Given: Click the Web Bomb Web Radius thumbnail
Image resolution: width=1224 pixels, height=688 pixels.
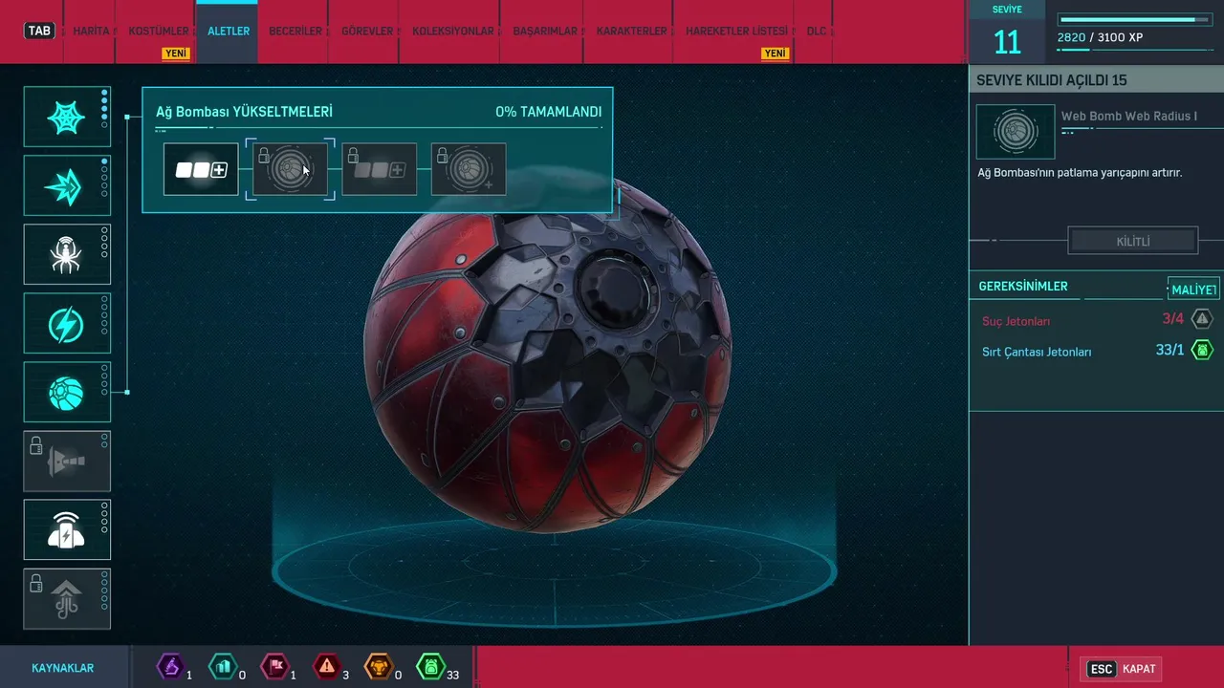Looking at the screenshot, I should pyautogui.click(x=1016, y=132).
